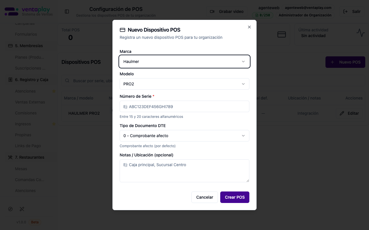This screenshot has height=230, width=369.
Task: Collapse the sidebar using the panel toggle
Action: click(67, 11)
